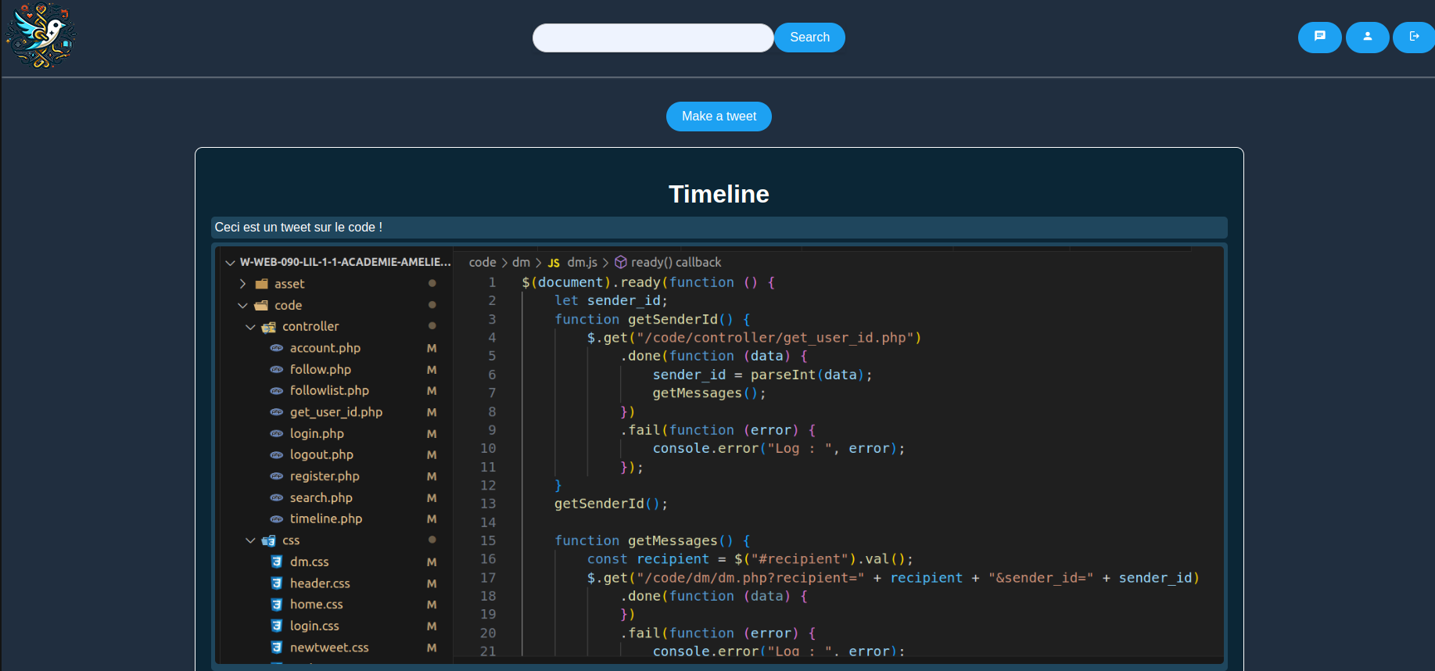Click M status badge next to dm.css
This screenshot has width=1435, height=671.
pyautogui.click(x=432, y=562)
